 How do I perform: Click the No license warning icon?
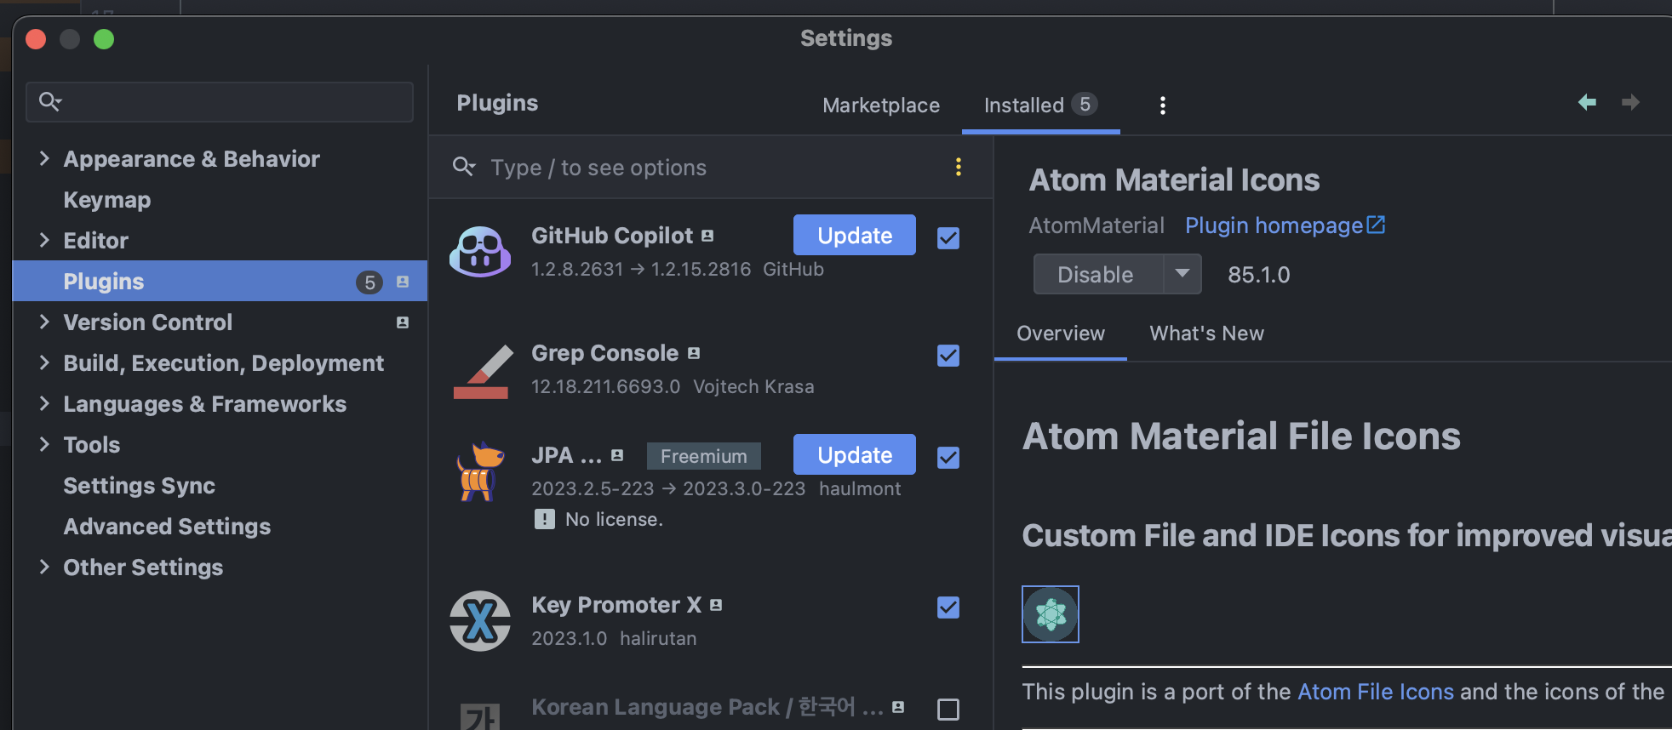point(545,519)
